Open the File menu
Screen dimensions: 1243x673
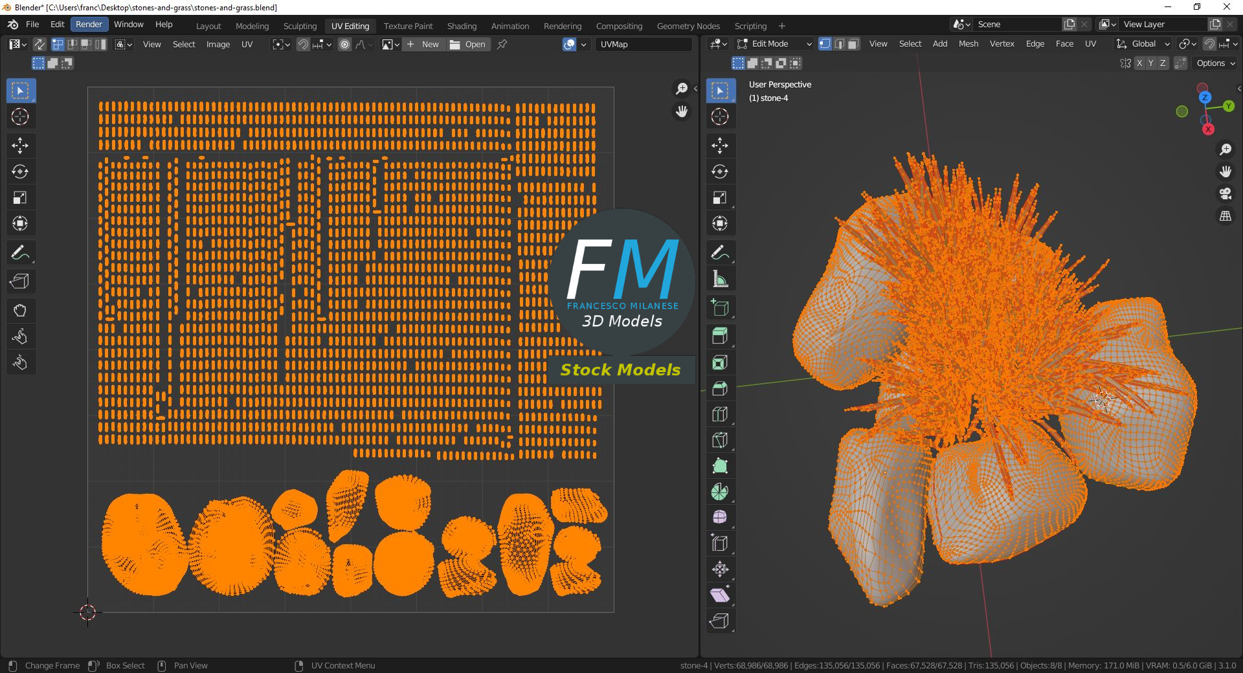pos(32,25)
